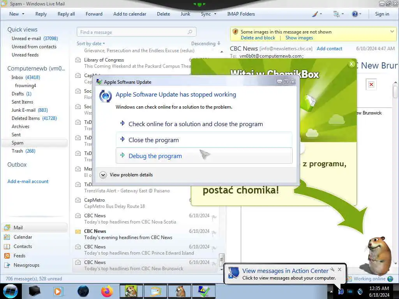Image resolution: width=399 pixels, height=299 pixels.
Task: Click Add contact link
Action: tap(329, 49)
